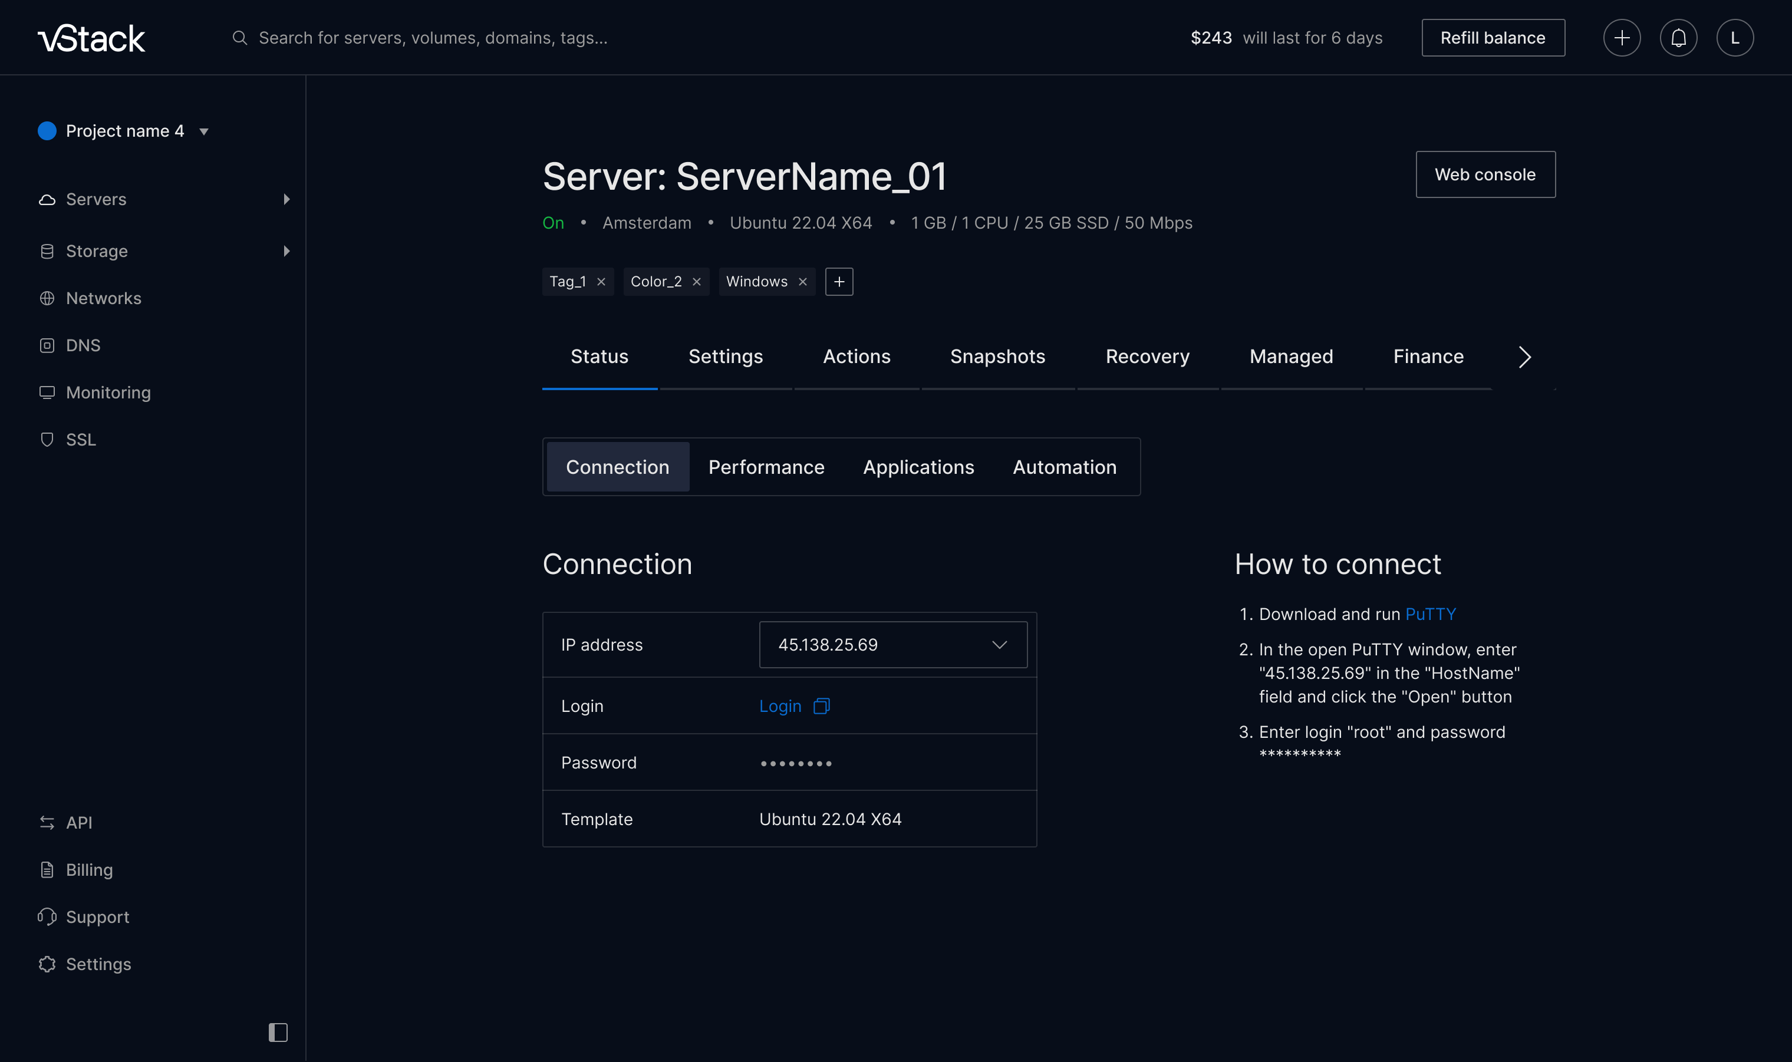Add a new tag with plus button

[x=839, y=282]
